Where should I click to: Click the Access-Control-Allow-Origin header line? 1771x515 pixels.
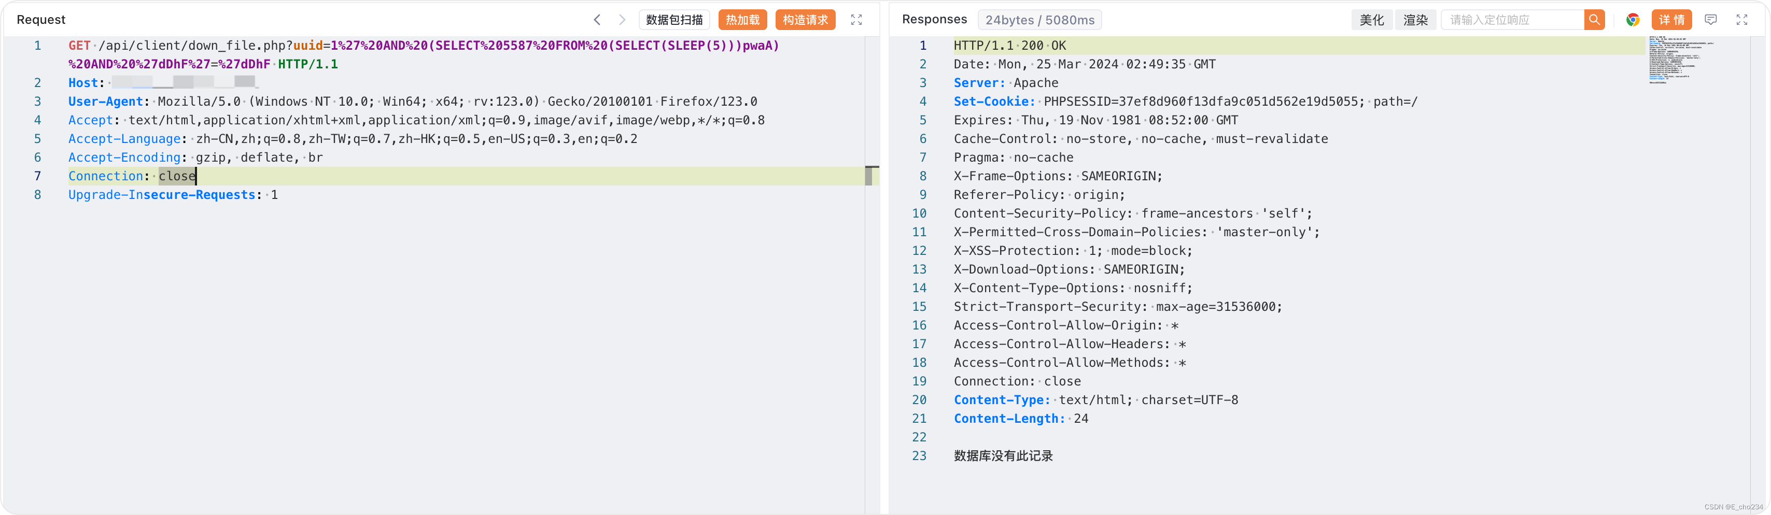[x=1065, y=325]
